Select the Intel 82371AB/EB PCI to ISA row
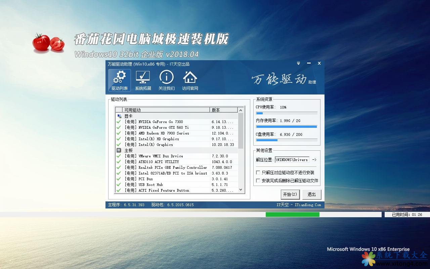The image size is (430, 269). (x=176, y=173)
